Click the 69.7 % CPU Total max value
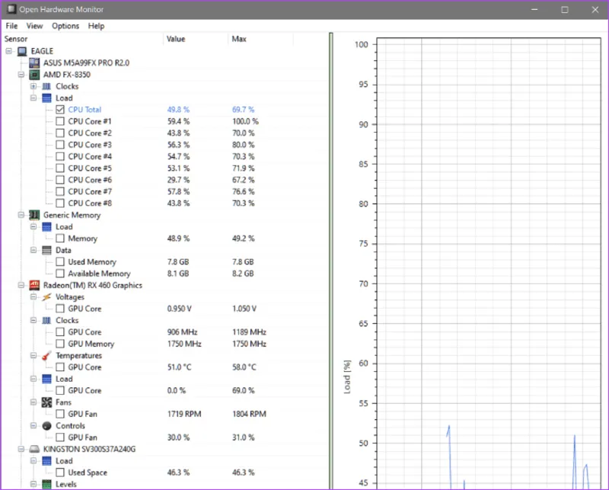 243,110
